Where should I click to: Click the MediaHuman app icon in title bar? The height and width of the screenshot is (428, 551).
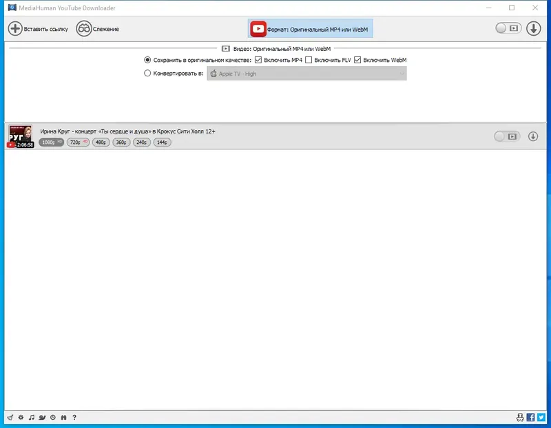click(12, 8)
